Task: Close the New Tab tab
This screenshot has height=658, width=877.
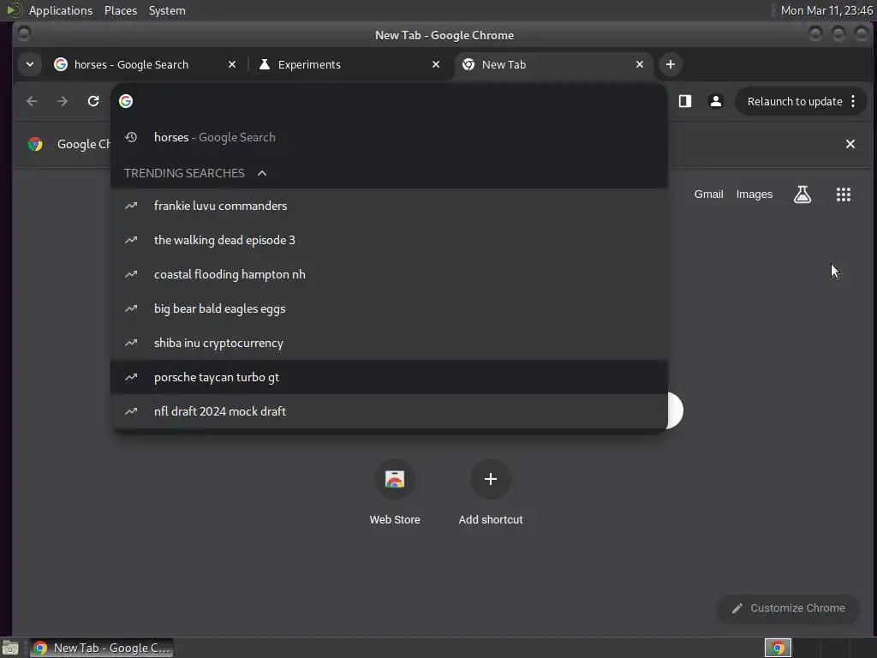Action: (639, 64)
